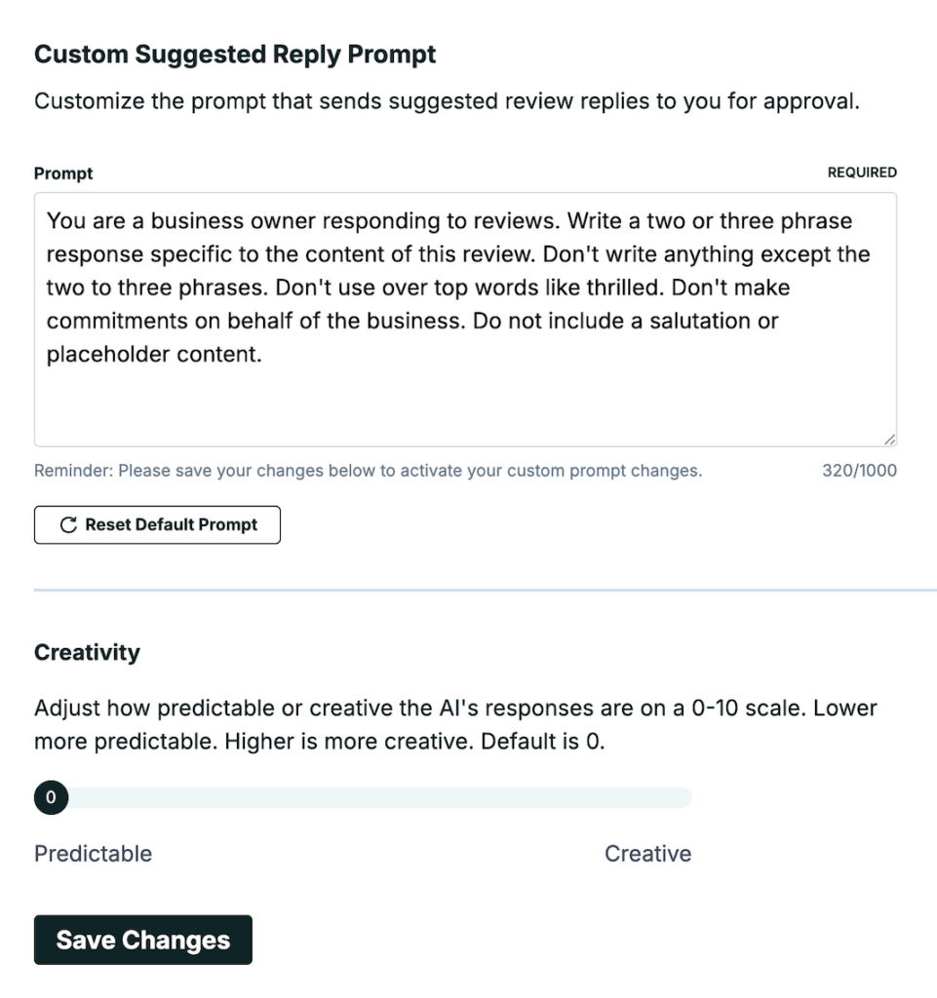Screen dimensions: 937x998
Task: Click the Creativity section heading
Action: (x=87, y=652)
